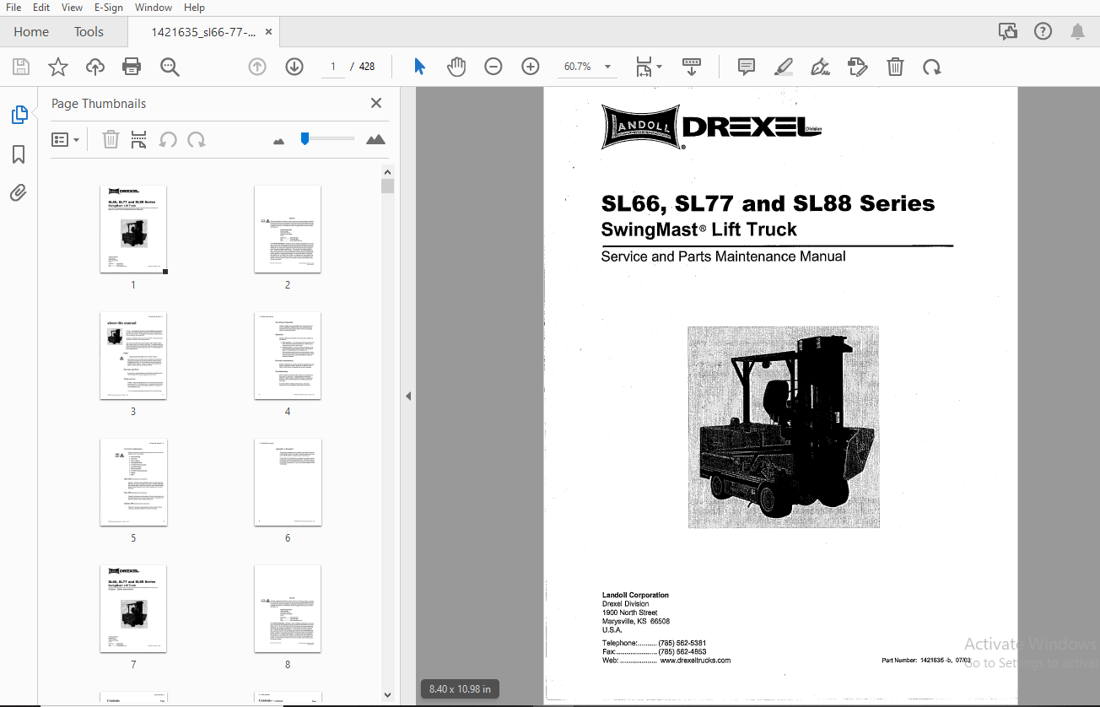Select page 6 thumbnail
The image size is (1100, 707).
coord(288,483)
